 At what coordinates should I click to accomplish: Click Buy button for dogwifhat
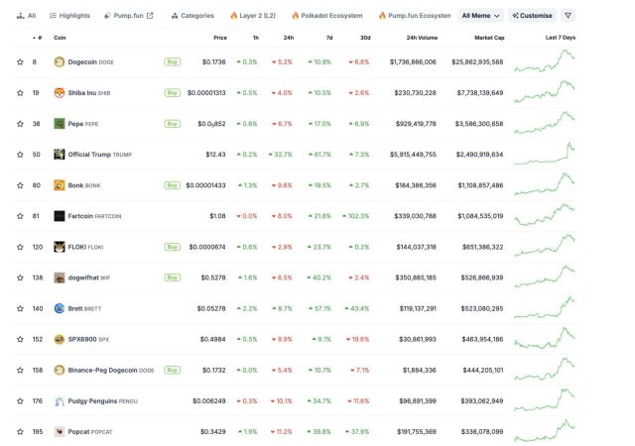coord(172,278)
